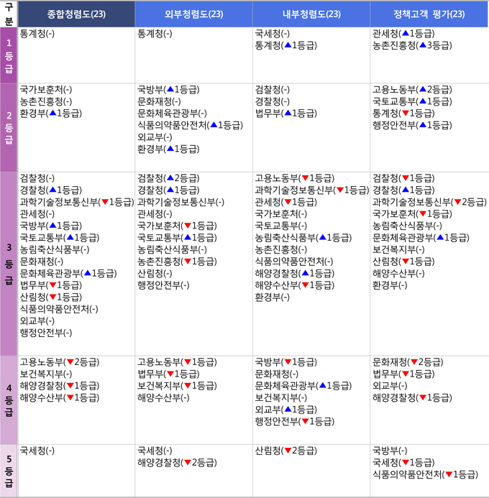Screen dimensions: 489x498
Task: Click 국세청(-) in 내부청렴도 1등급
Action: (273, 33)
